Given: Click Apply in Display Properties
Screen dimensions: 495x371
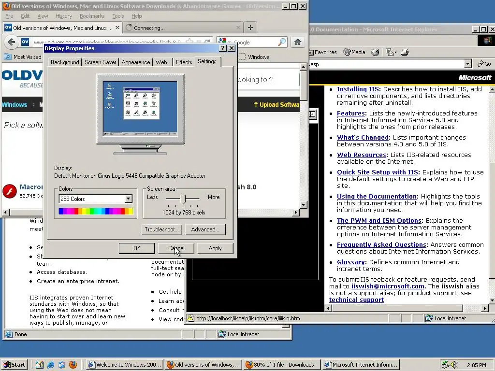Looking at the screenshot, I should pyautogui.click(x=215, y=248).
